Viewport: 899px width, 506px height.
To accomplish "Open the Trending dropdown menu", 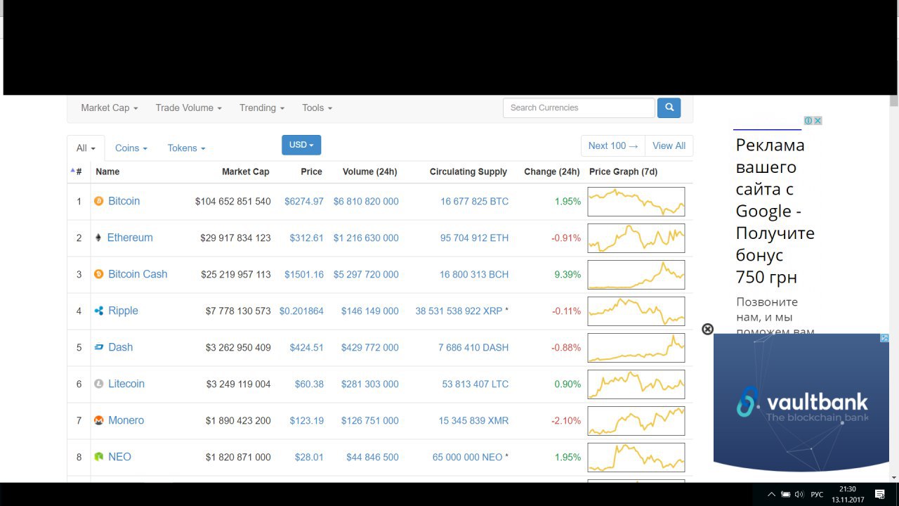I will tap(261, 108).
